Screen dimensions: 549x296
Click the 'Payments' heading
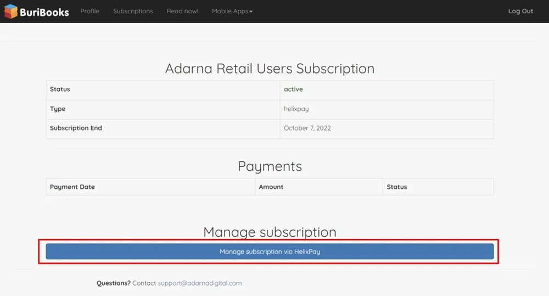click(270, 166)
